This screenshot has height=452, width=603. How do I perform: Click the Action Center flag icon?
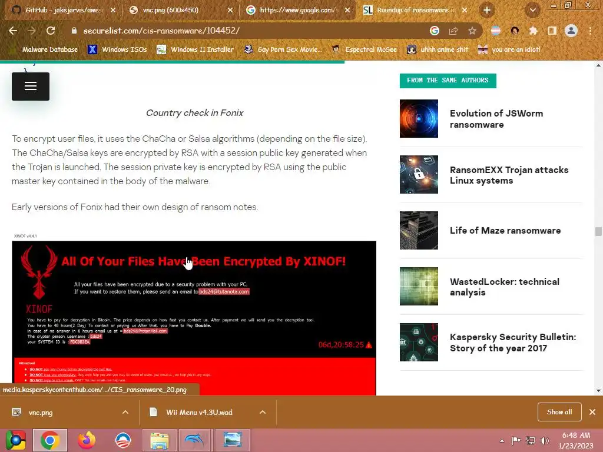coord(516,440)
